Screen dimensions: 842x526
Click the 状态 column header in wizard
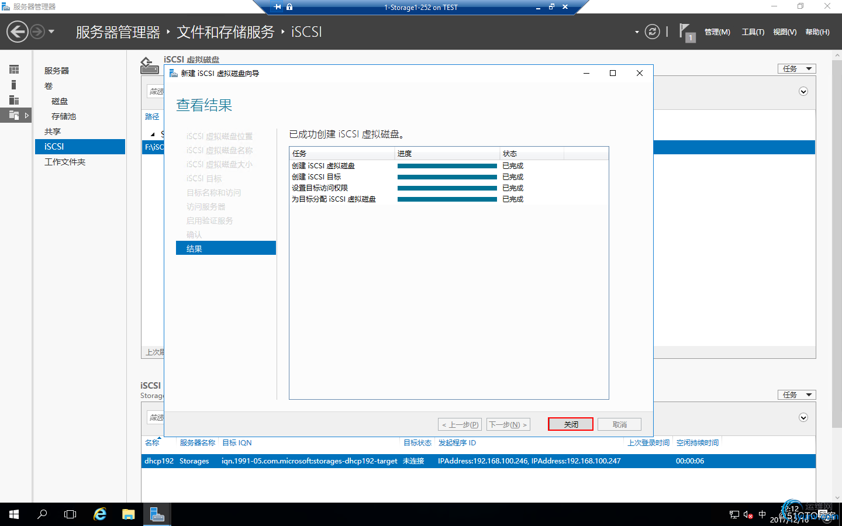532,154
